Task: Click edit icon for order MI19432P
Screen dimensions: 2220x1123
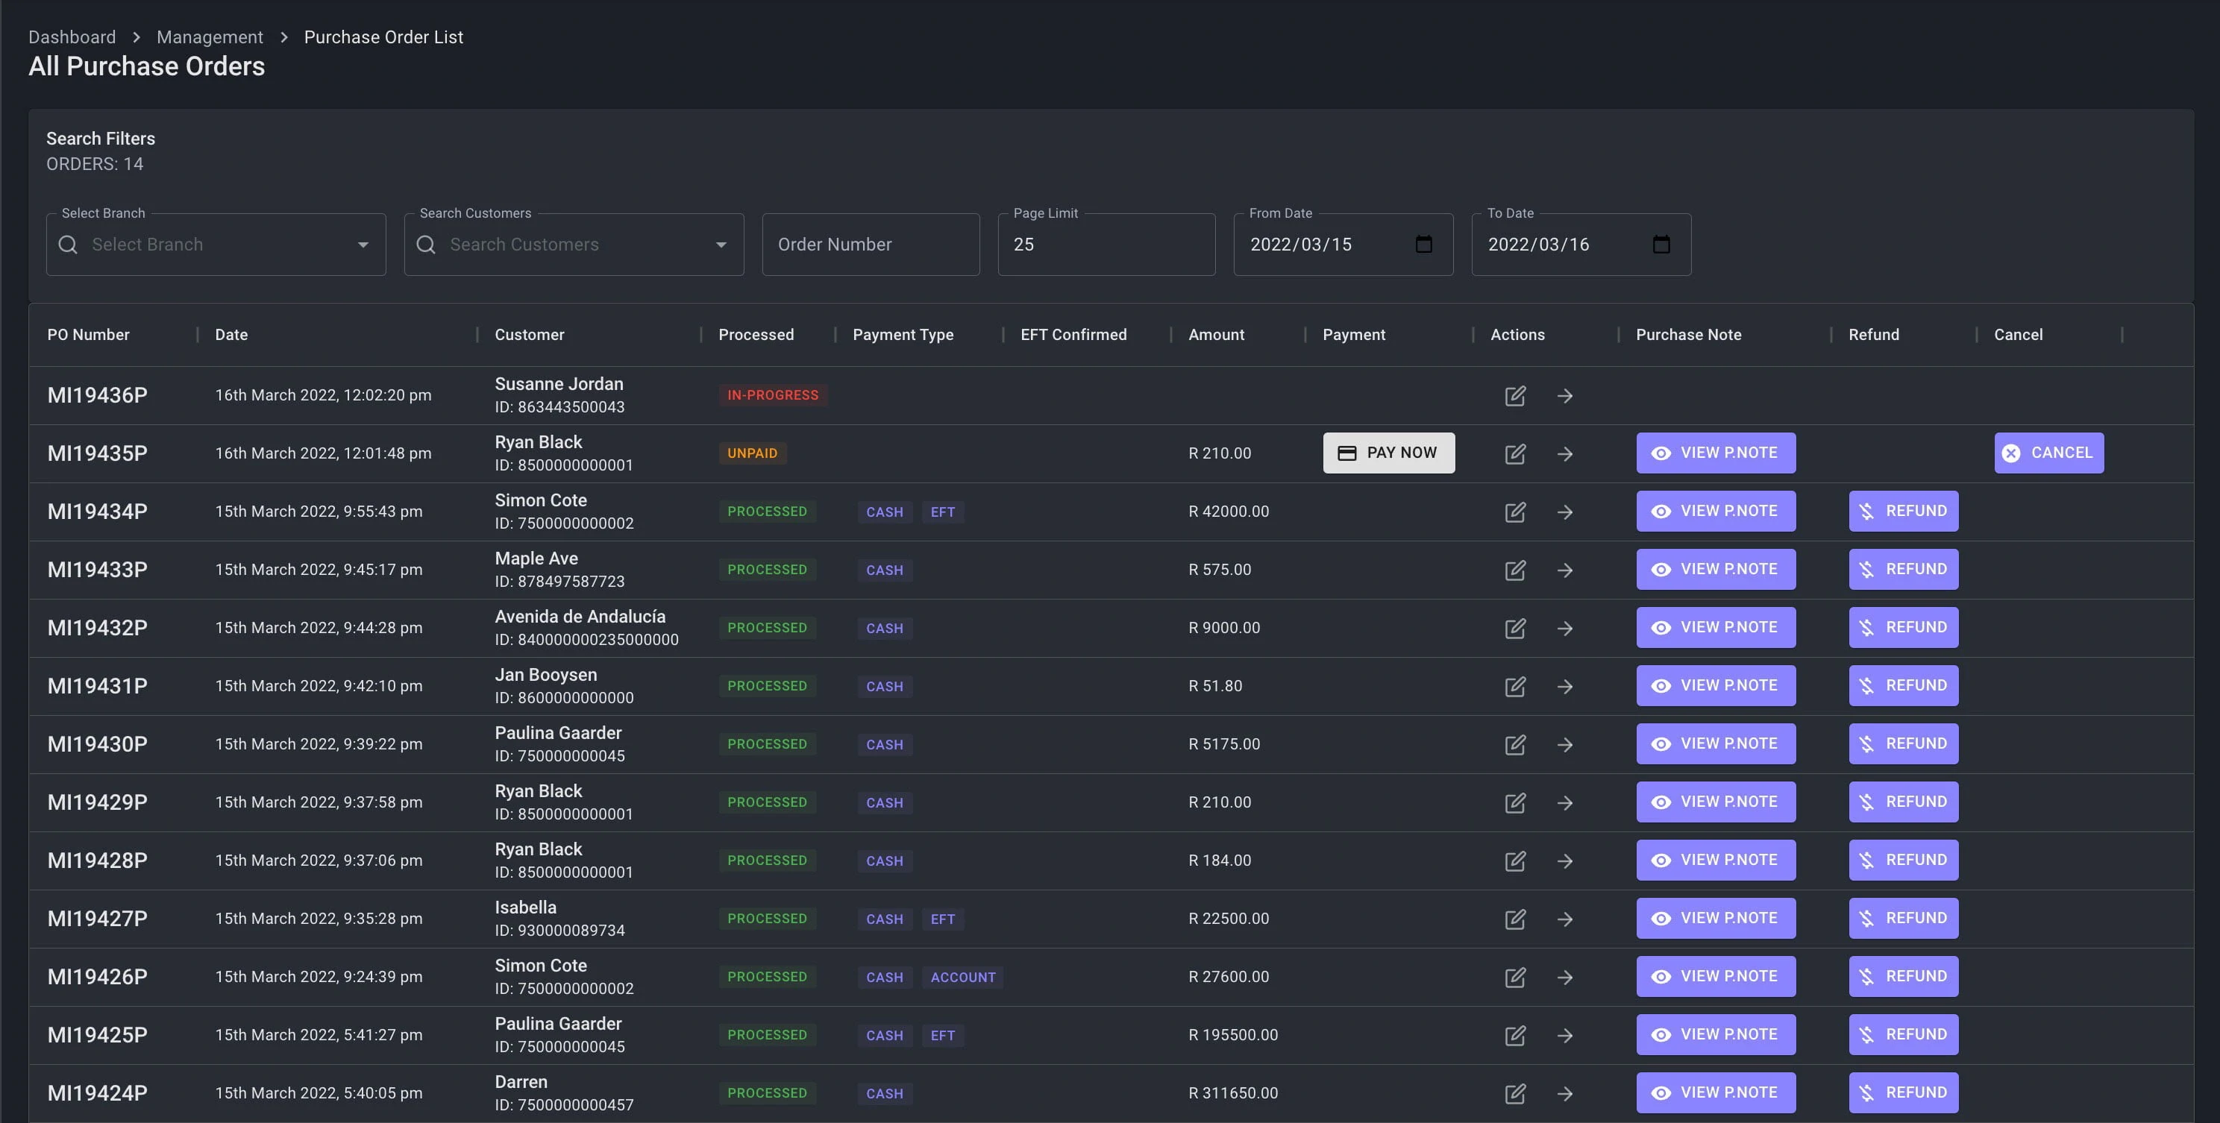Action: 1515,629
